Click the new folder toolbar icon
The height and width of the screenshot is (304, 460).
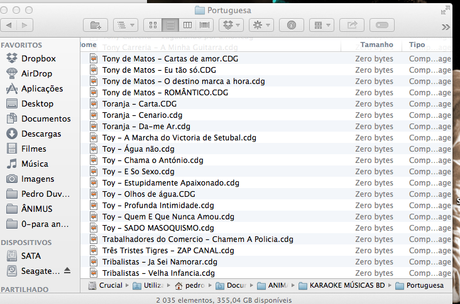click(96, 25)
